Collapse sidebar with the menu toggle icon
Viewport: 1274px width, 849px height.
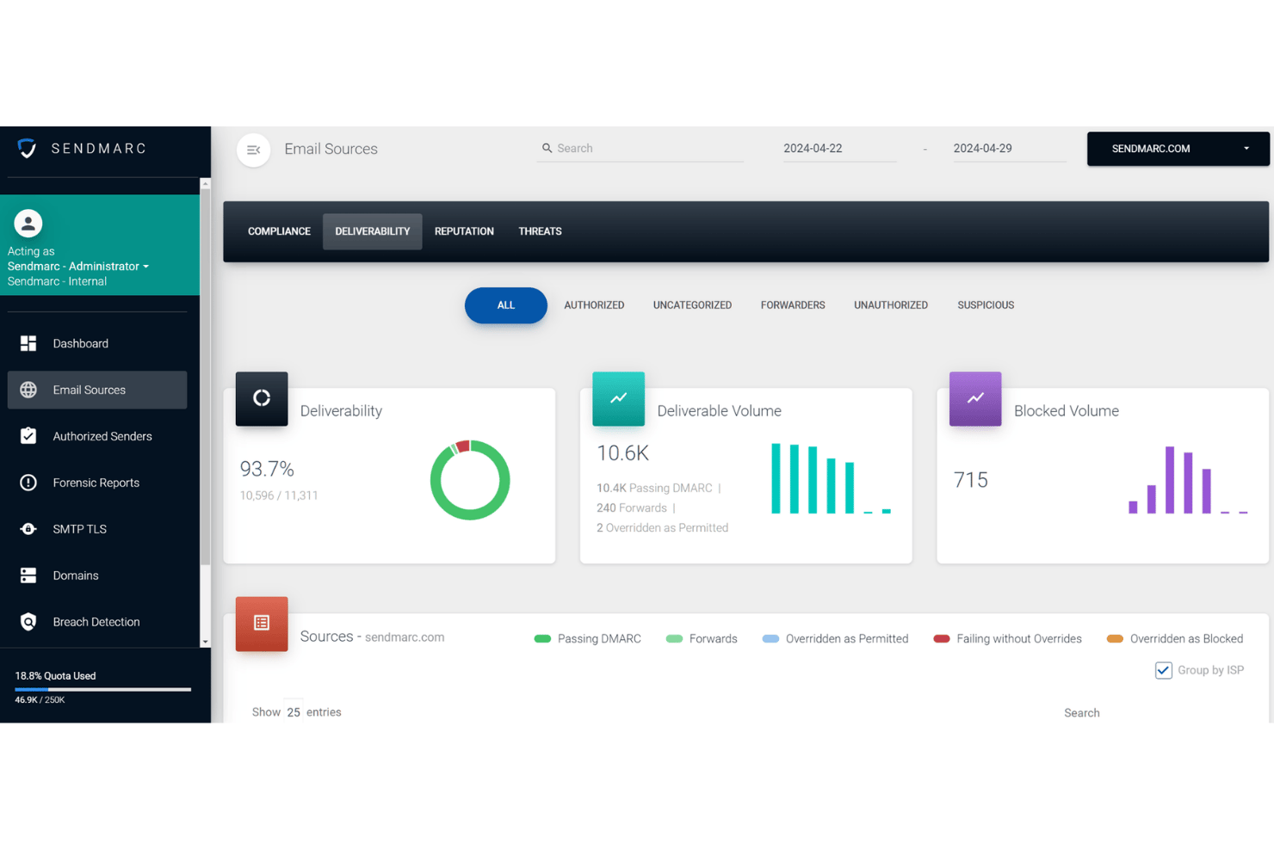pyautogui.click(x=253, y=150)
